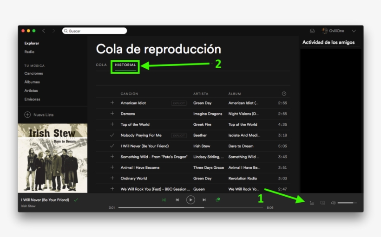The image size is (381, 237).
Task: Open Explorar in the sidebar
Action: pos(32,43)
